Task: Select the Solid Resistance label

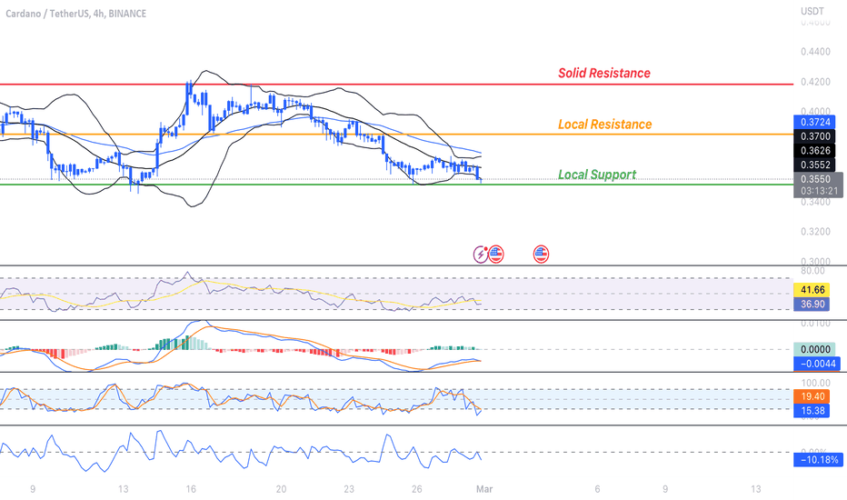Action: (604, 73)
